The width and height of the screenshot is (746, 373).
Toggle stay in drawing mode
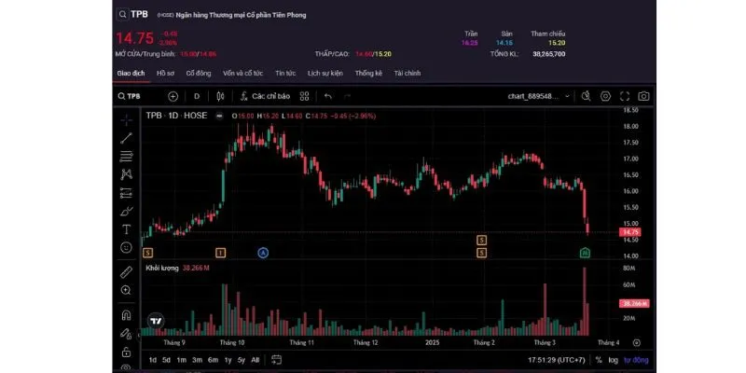coord(126,334)
